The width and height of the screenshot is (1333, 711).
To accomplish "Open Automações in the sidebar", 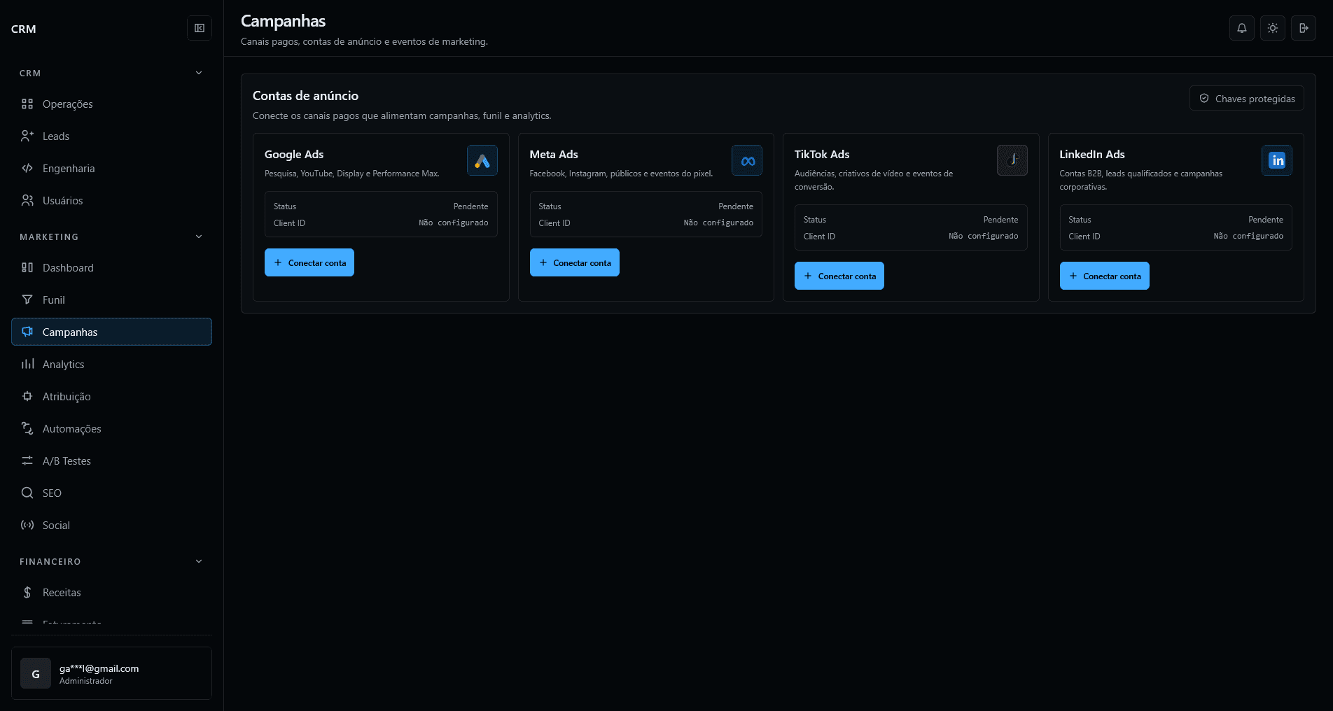I will (111, 428).
